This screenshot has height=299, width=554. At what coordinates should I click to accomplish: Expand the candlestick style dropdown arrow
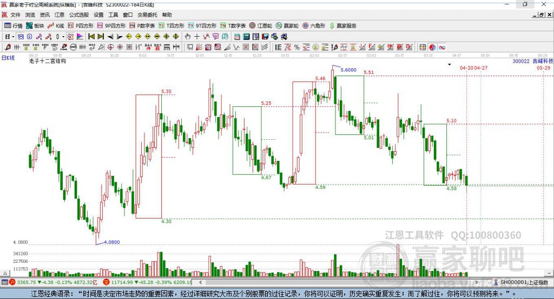pos(63,37)
